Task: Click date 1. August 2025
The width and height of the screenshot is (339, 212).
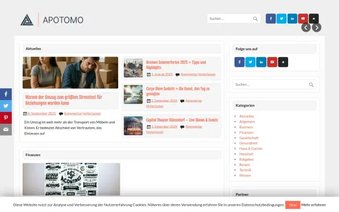Action: (162, 74)
